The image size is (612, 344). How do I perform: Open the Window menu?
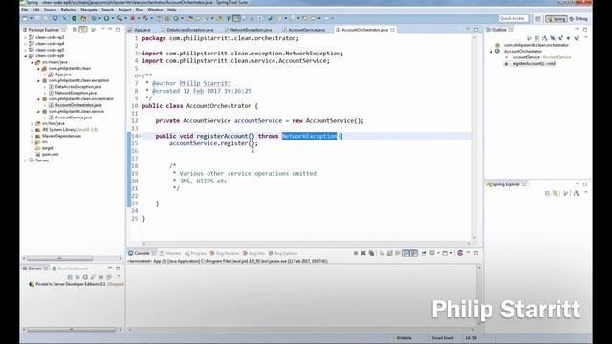click(155, 10)
